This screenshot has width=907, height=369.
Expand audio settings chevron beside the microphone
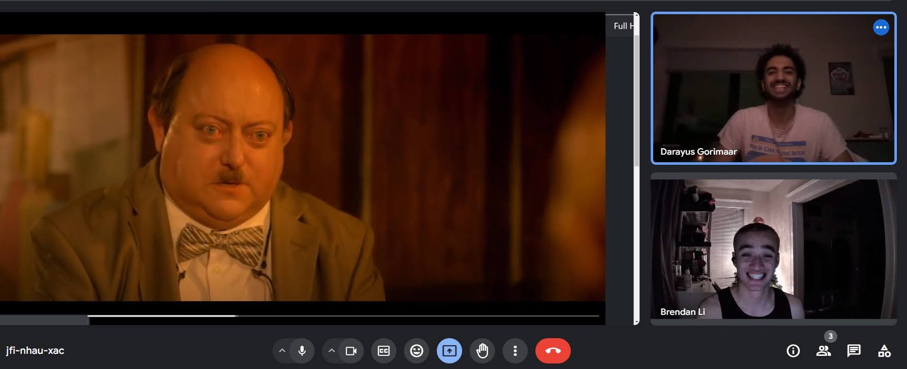coord(282,351)
